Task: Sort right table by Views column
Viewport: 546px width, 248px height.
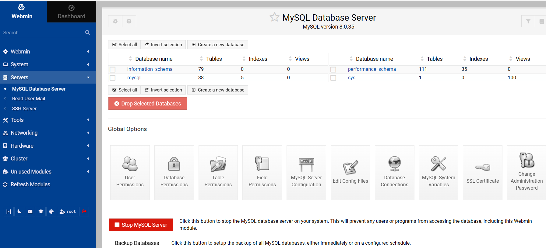Action: pyautogui.click(x=520, y=59)
